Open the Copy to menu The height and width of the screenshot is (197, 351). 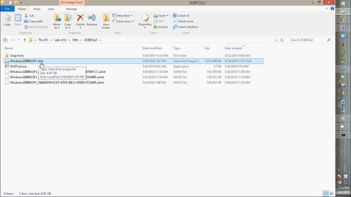point(67,21)
